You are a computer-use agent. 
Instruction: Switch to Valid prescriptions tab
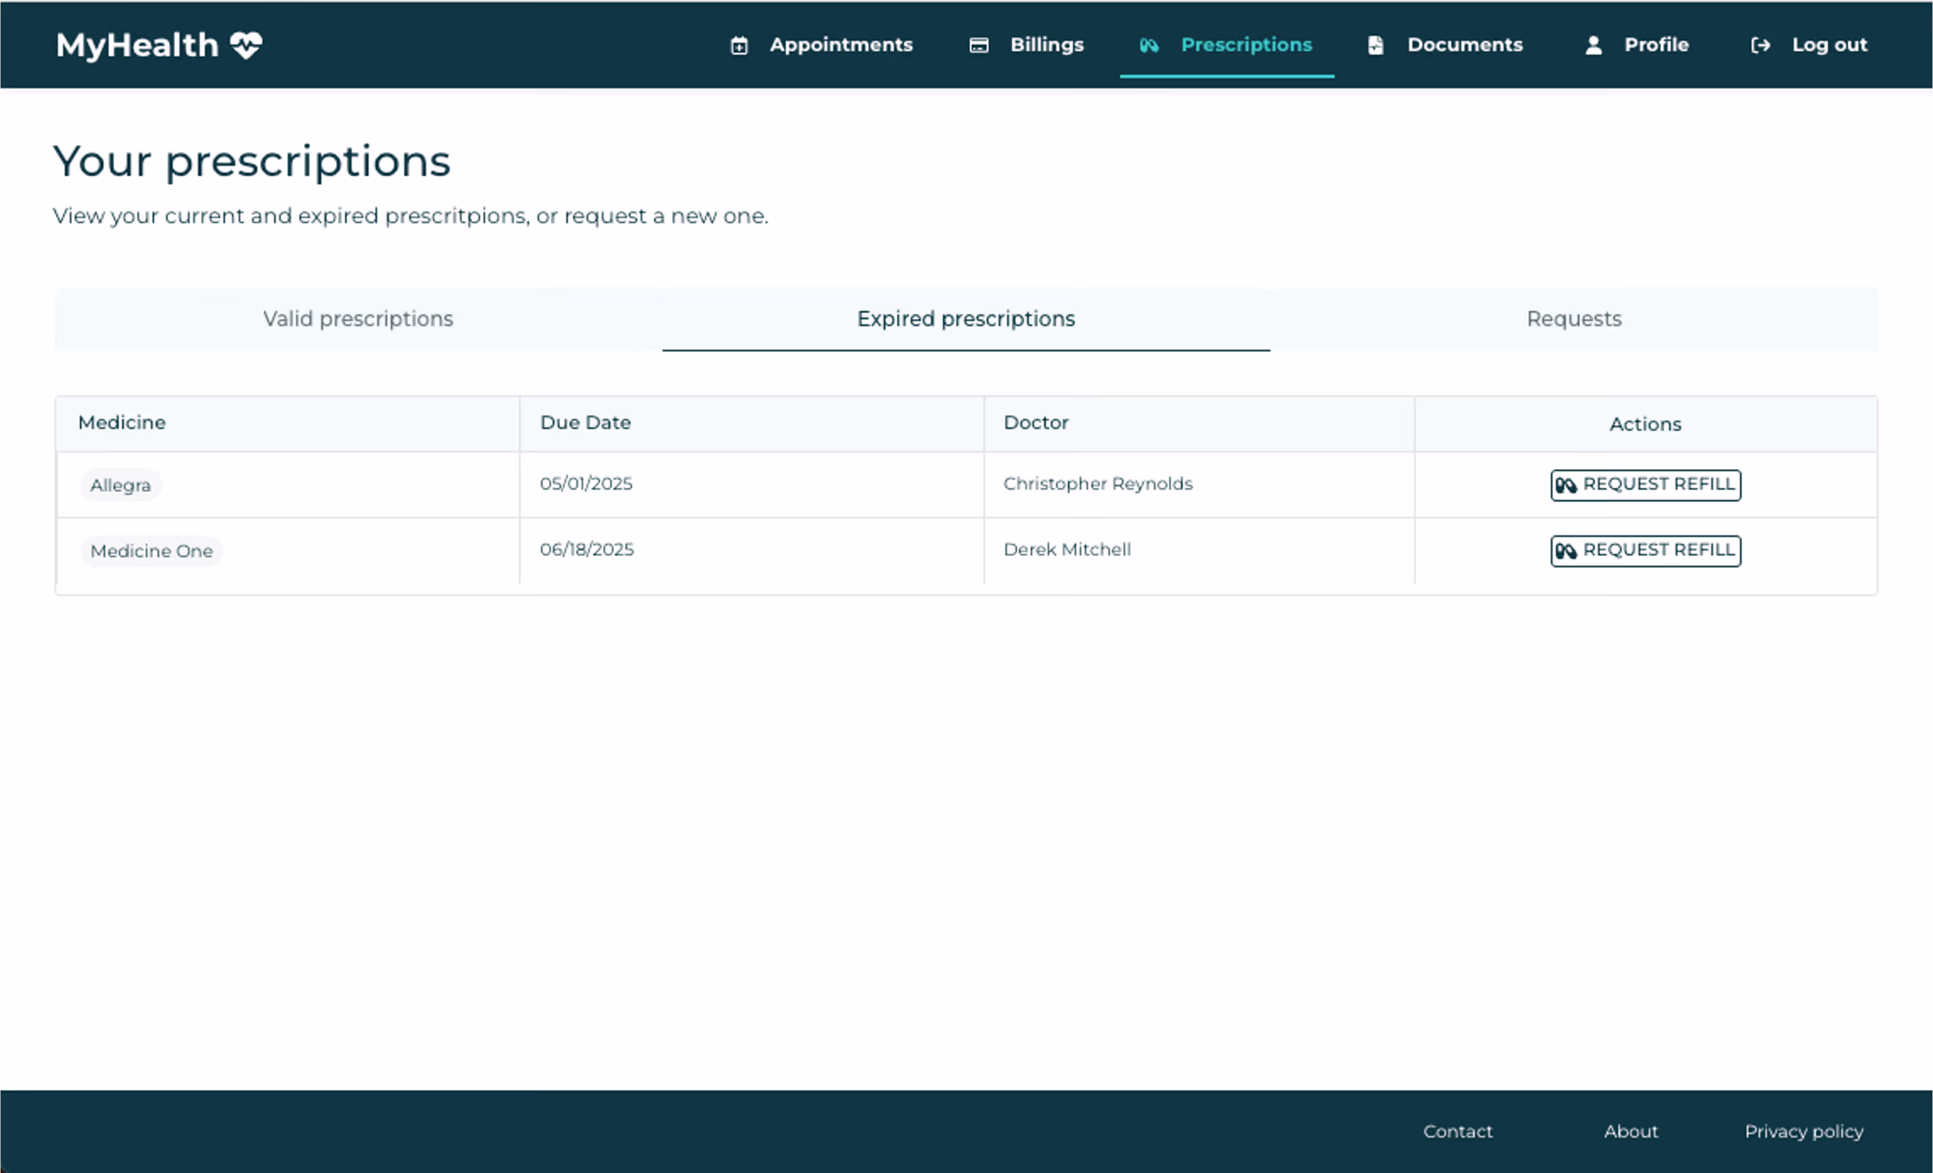[x=358, y=318]
